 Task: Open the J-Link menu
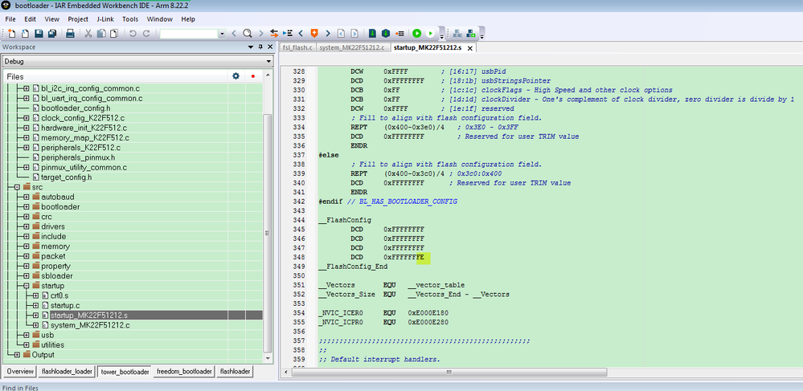(104, 18)
